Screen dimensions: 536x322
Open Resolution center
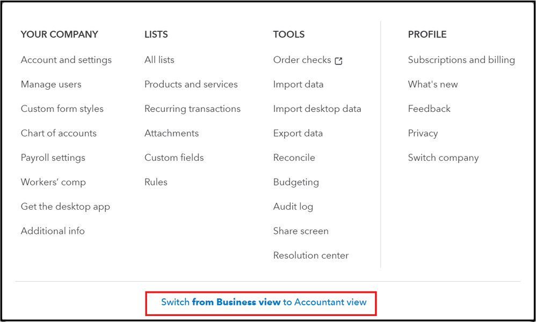pyautogui.click(x=310, y=255)
